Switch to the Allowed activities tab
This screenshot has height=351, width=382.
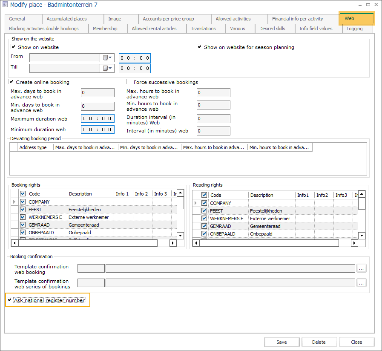[x=233, y=19]
